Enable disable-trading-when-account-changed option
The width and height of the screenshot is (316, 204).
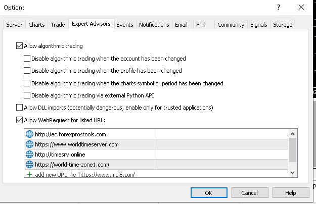pos(27,59)
